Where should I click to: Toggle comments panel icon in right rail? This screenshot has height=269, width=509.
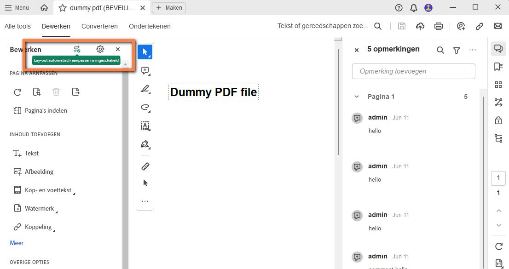point(498,49)
